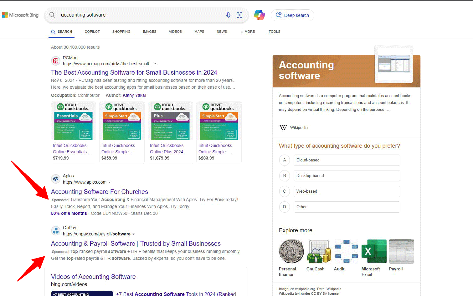Open the More menu tab
473x296 pixels.
point(248,32)
